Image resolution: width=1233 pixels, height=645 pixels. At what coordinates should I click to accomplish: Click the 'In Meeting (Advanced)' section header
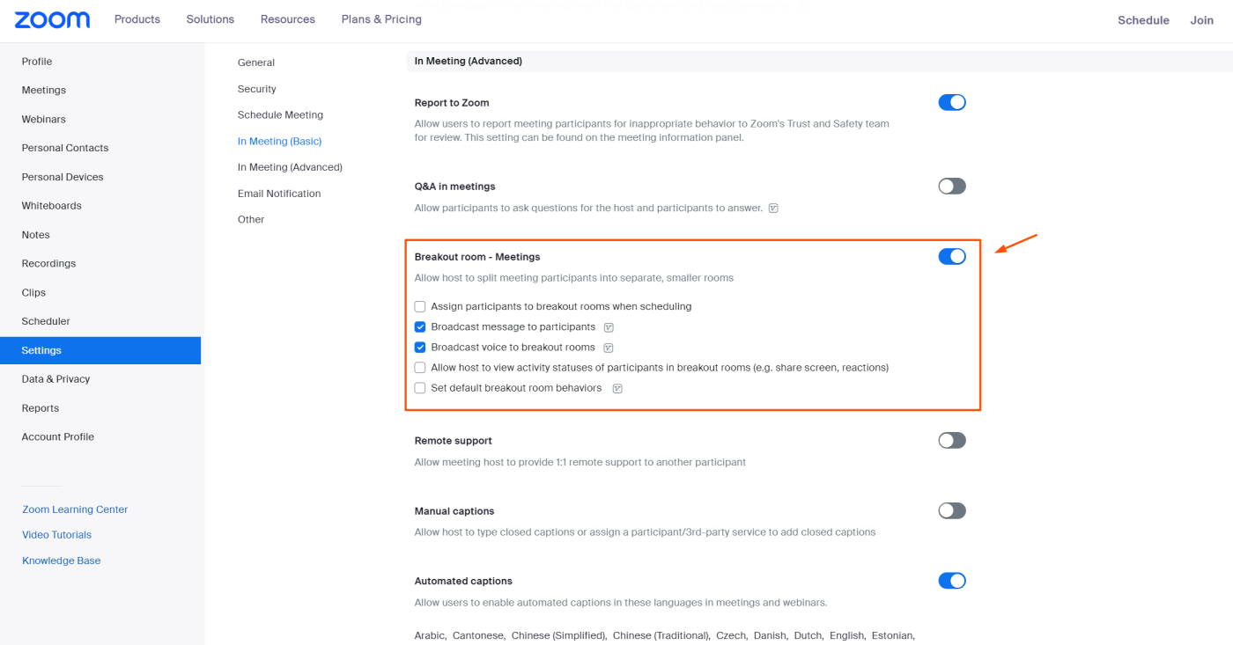(x=469, y=62)
